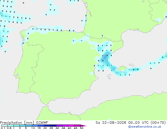Click the '35' legend scale label
This screenshot has height=129, width=167.
point(63,128)
